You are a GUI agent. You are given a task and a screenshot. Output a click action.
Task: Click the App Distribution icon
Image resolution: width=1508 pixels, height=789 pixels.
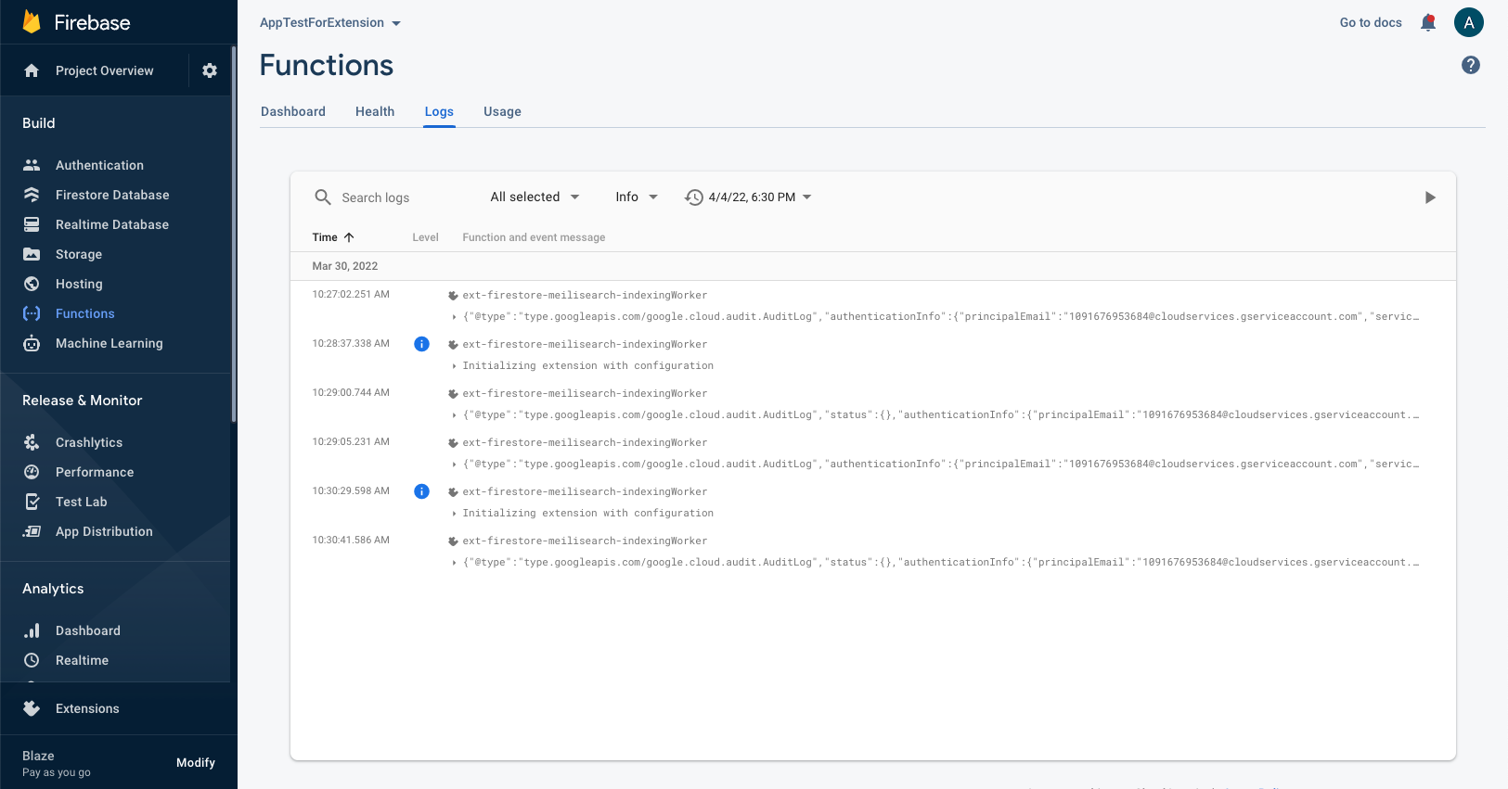click(x=32, y=531)
